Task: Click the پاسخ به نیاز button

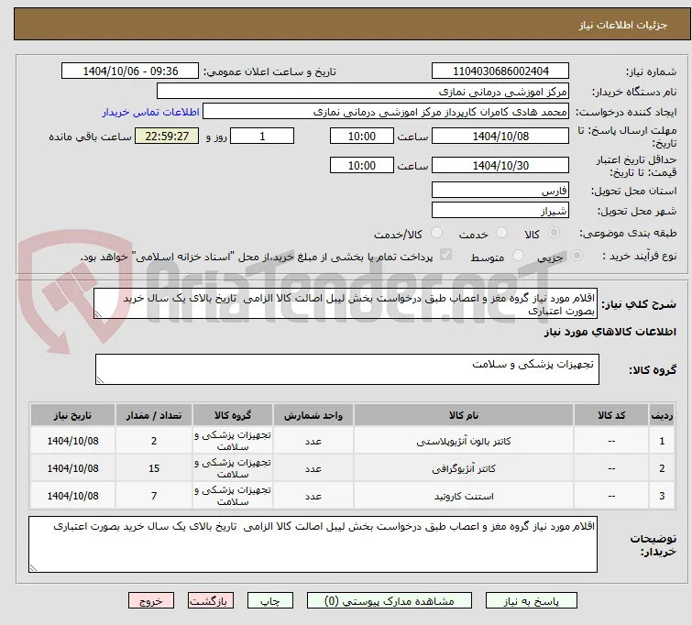Action: [x=532, y=601]
